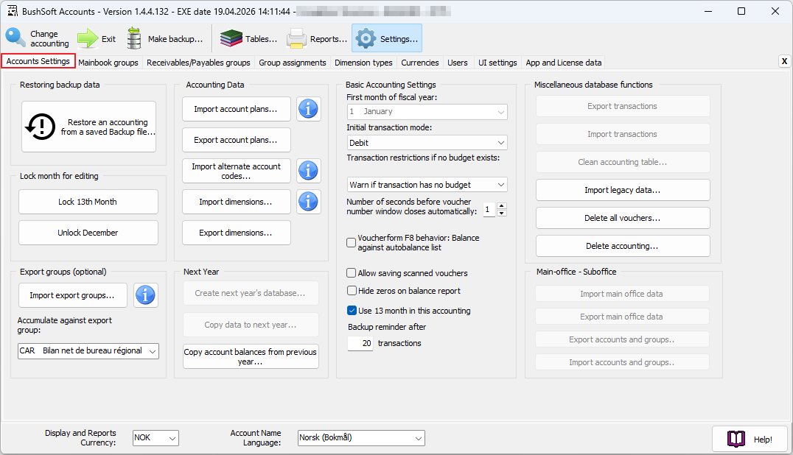Open the Display and Reports Currency dropdown
This screenshot has height=455, width=793.
(x=156, y=438)
